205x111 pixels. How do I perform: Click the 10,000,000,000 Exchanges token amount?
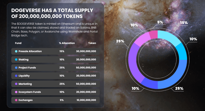point(86,100)
